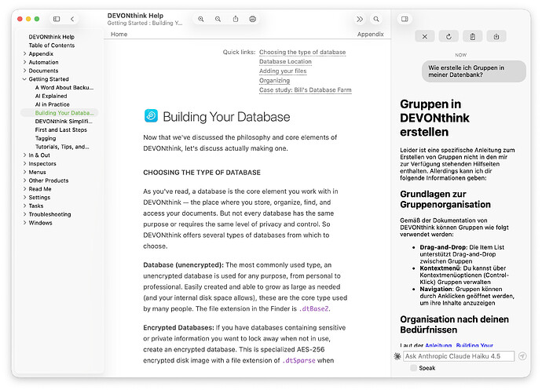This screenshot has height=390, width=542.
Task: Click the globe icon in the toolbar
Action: coord(253,19)
